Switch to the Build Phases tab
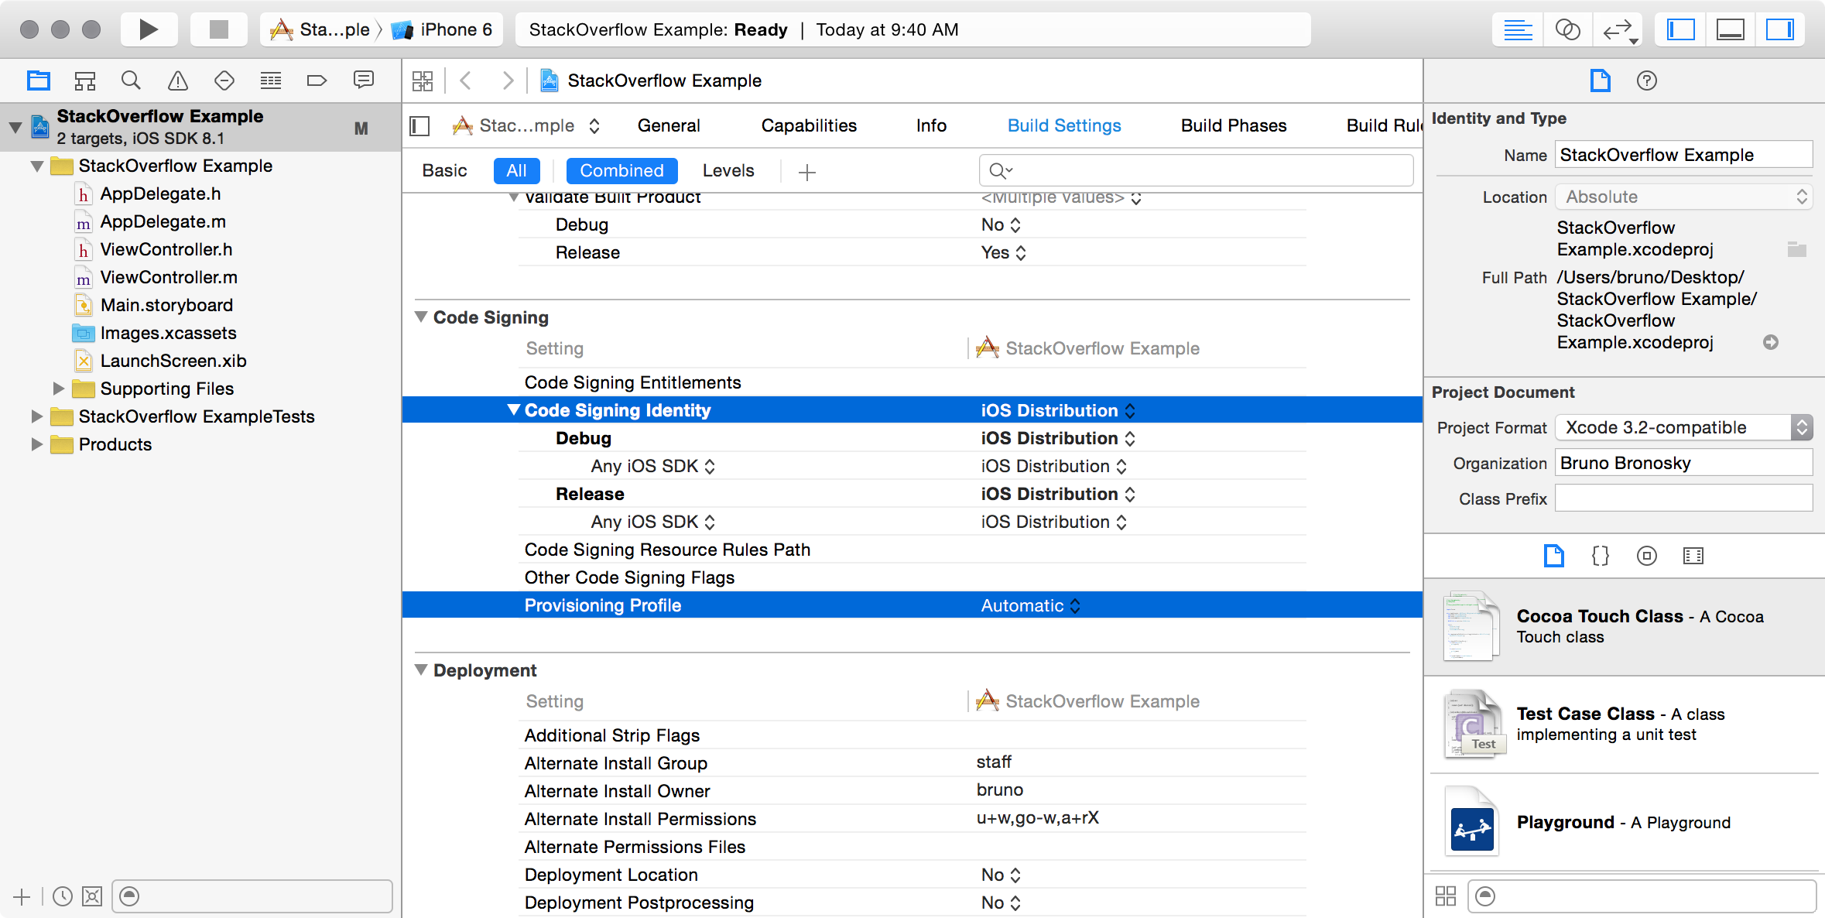 (x=1233, y=125)
